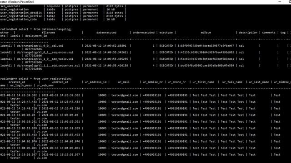Select user_registration_role table name
Screen dimensions: 291x163
click(19, 19)
